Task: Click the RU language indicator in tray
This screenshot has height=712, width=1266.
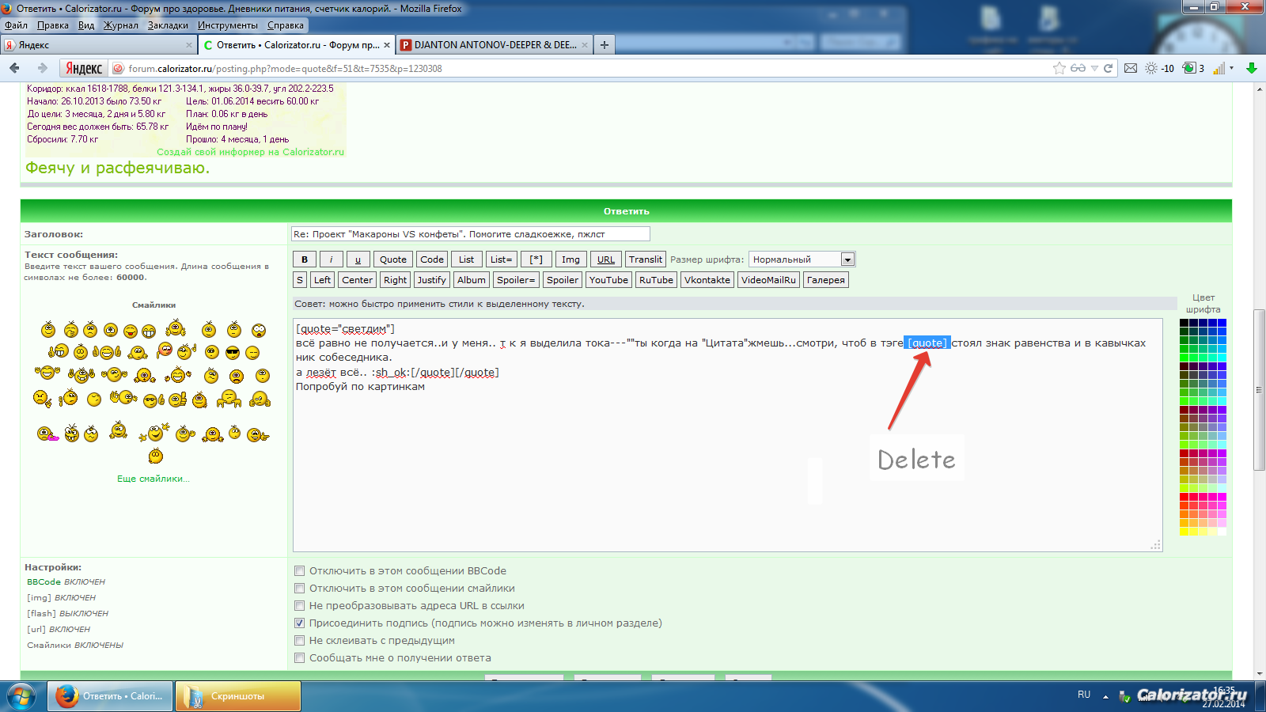Action: 1084,695
